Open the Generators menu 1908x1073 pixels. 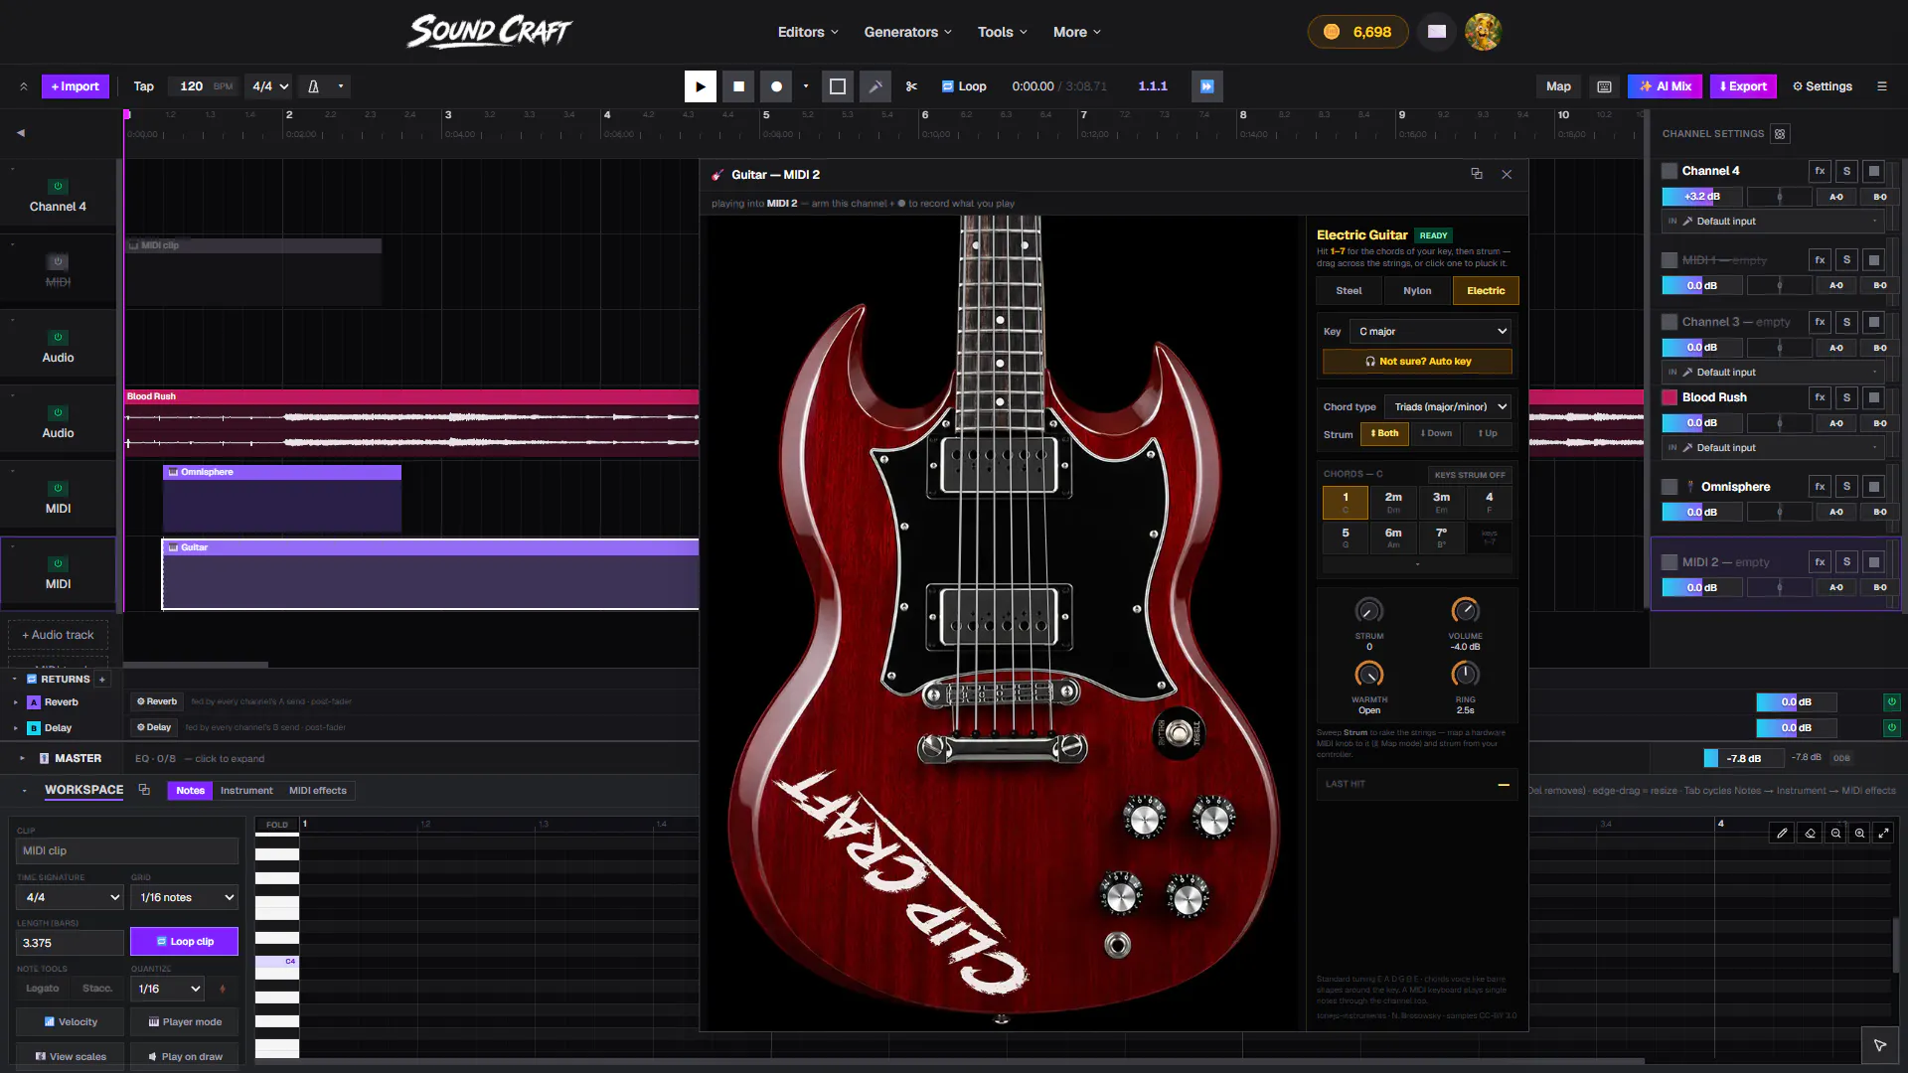click(907, 32)
